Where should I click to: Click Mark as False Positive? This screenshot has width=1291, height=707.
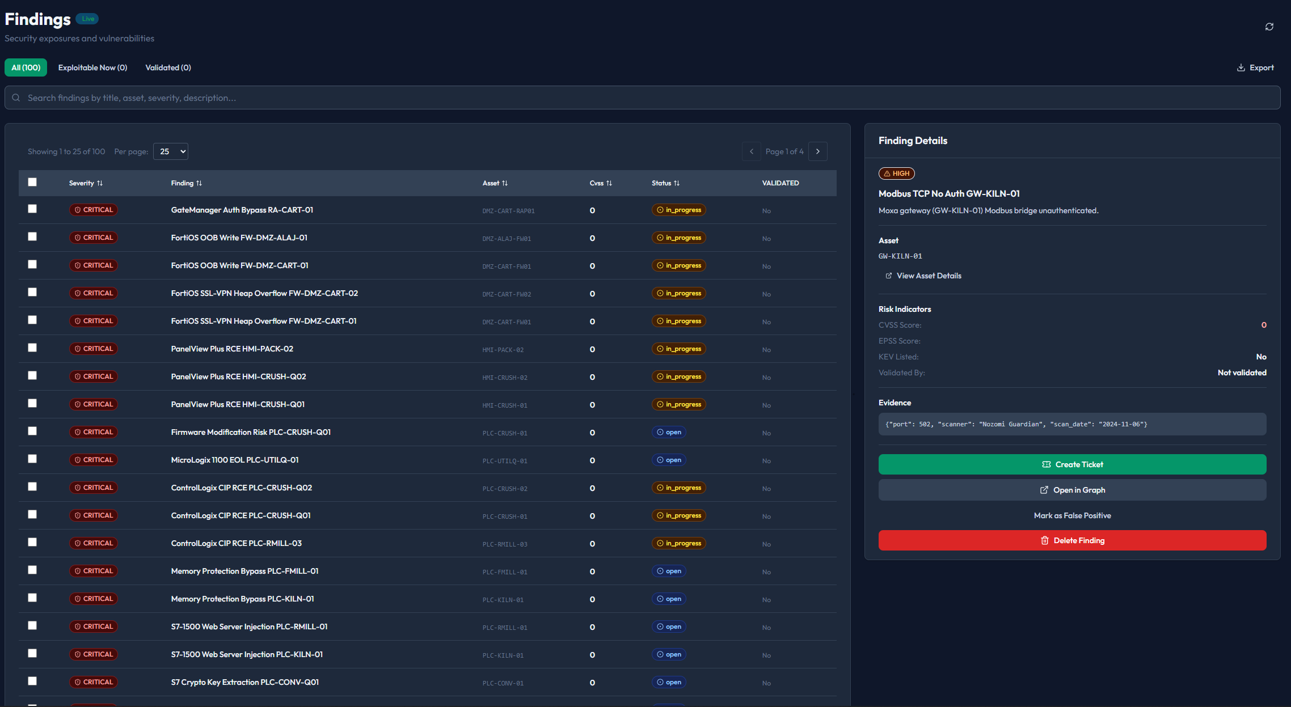(1072, 515)
